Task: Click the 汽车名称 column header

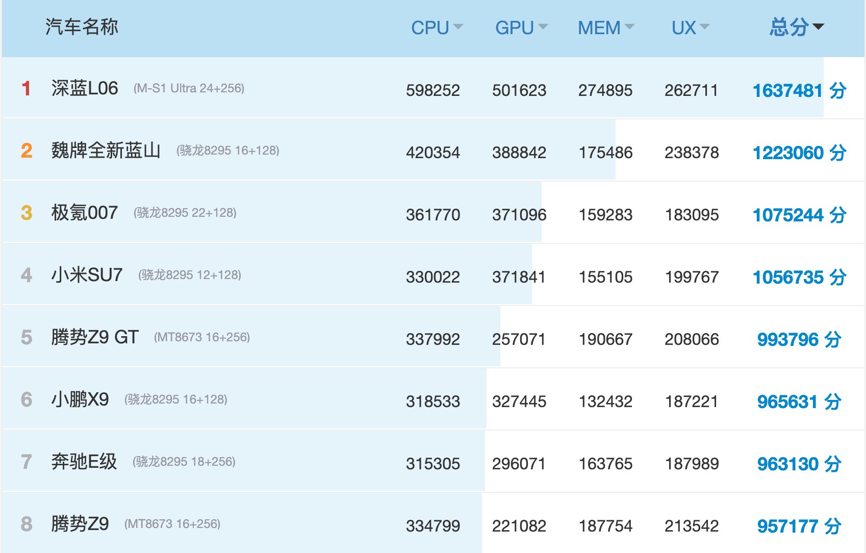Action: [82, 27]
